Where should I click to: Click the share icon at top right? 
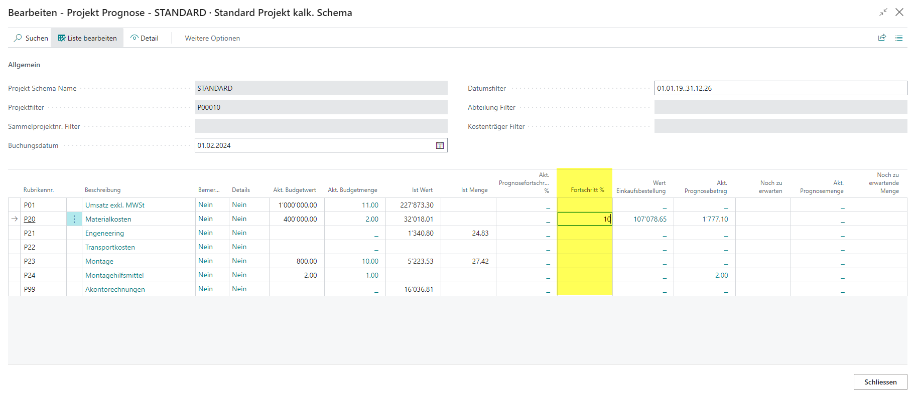click(x=882, y=38)
